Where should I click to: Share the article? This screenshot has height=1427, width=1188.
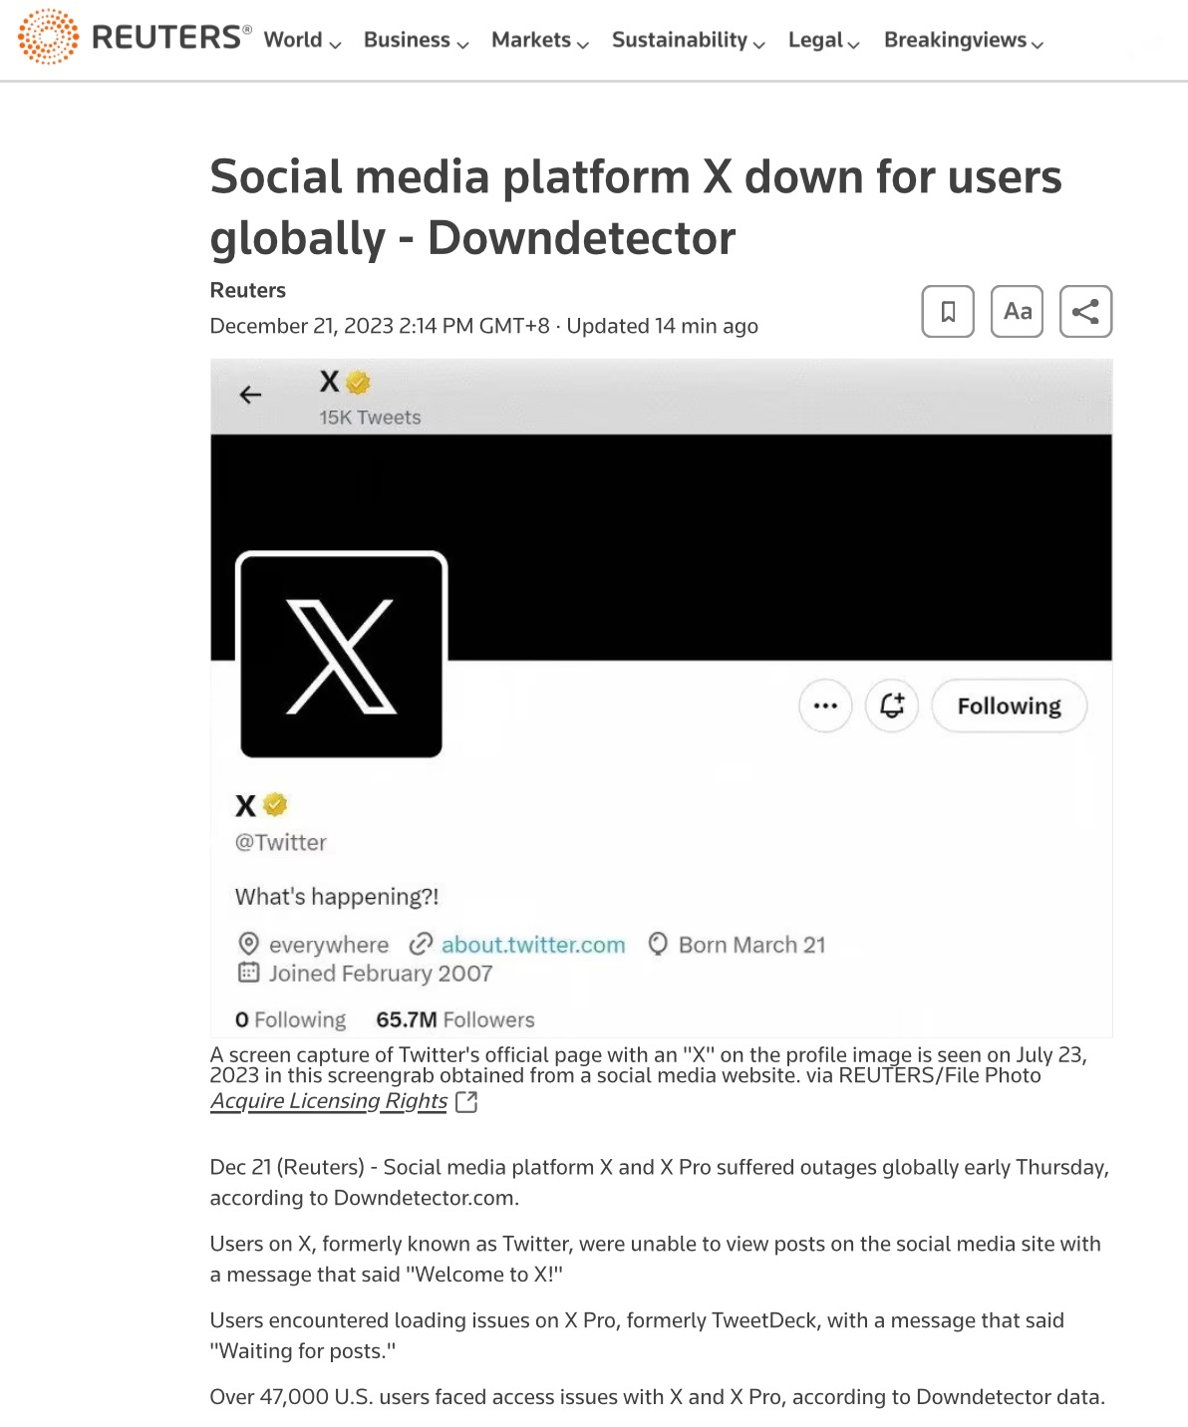pos(1085,311)
